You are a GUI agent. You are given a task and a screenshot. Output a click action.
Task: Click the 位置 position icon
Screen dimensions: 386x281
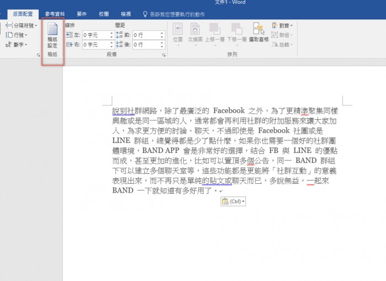pyautogui.click(x=178, y=33)
